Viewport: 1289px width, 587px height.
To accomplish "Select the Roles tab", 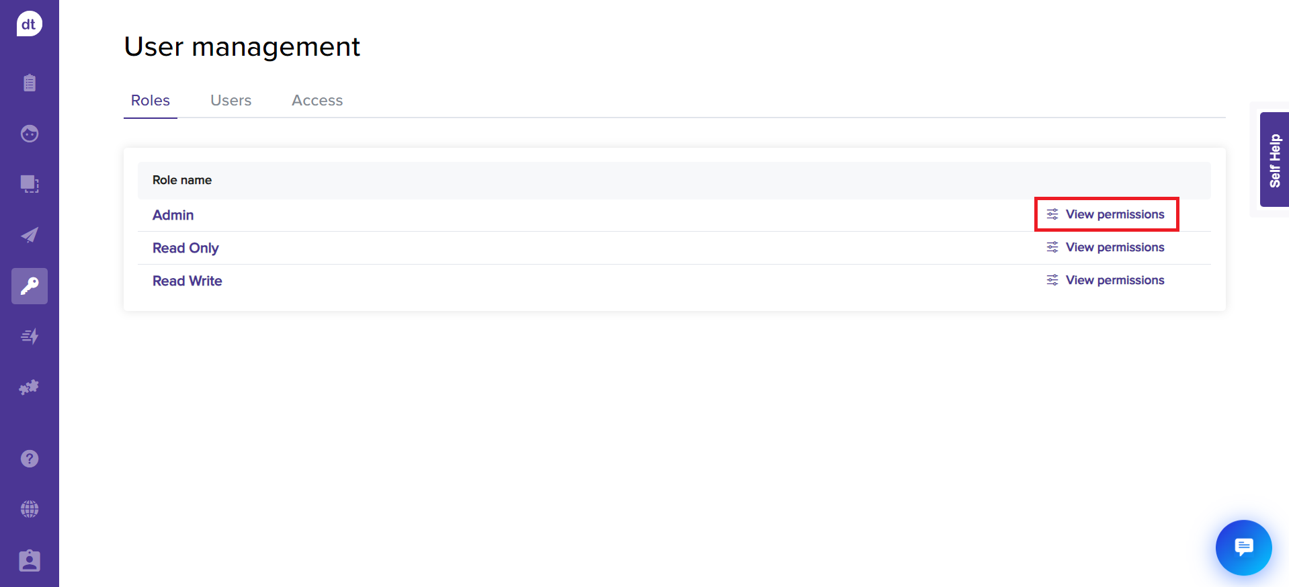I will [150, 100].
